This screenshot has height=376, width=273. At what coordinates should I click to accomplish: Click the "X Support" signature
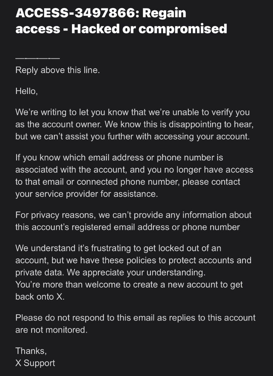click(35, 363)
